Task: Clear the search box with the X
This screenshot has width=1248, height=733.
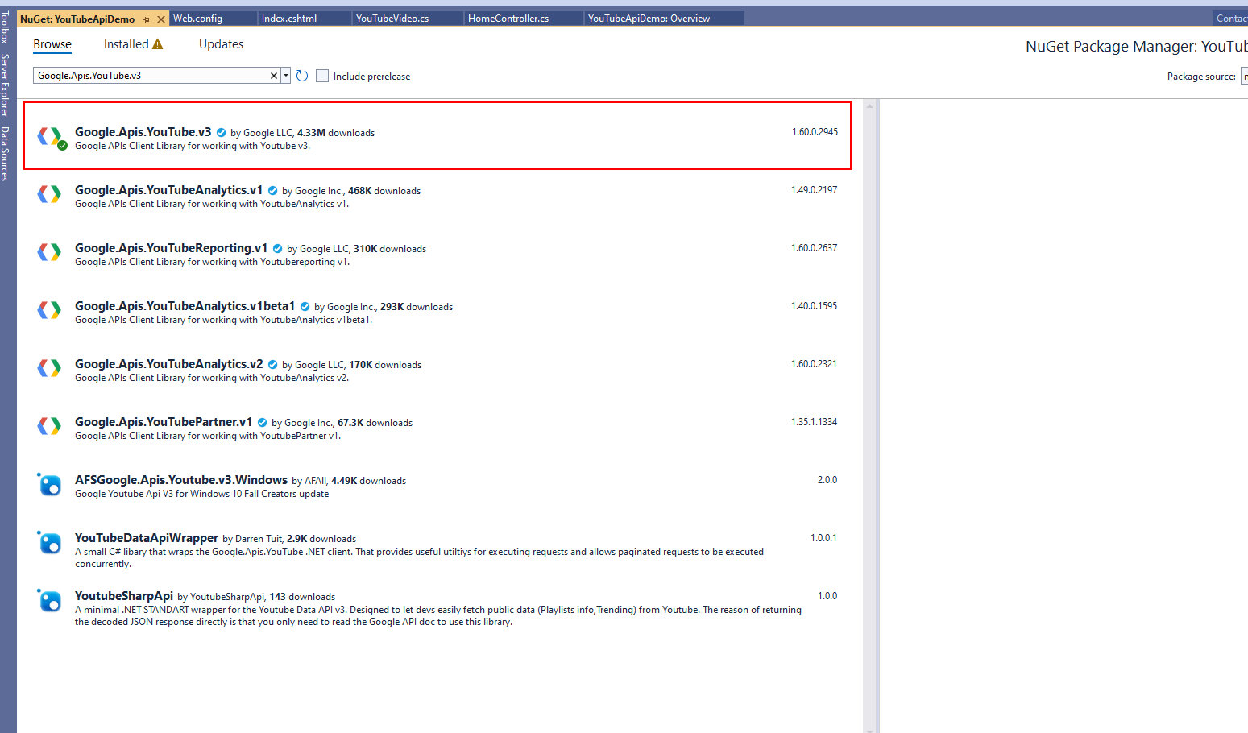Action: click(x=273, y=76)
